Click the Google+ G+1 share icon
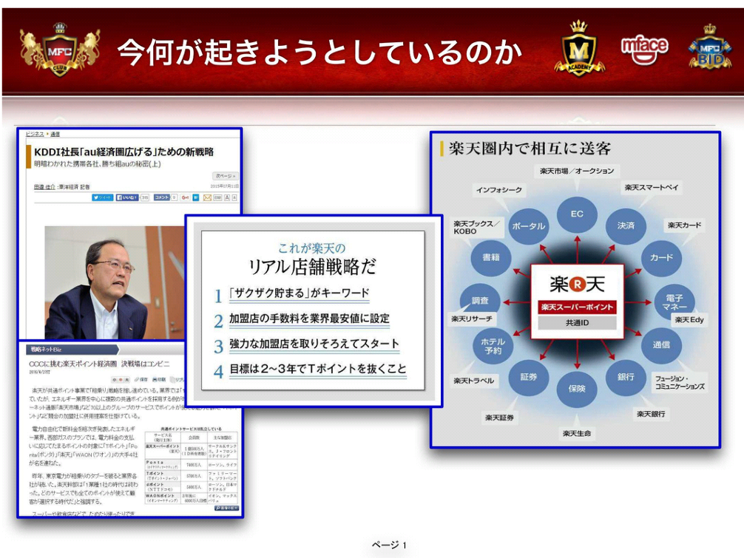 point(185,197)
